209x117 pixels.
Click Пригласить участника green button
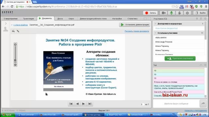point(180,58)
